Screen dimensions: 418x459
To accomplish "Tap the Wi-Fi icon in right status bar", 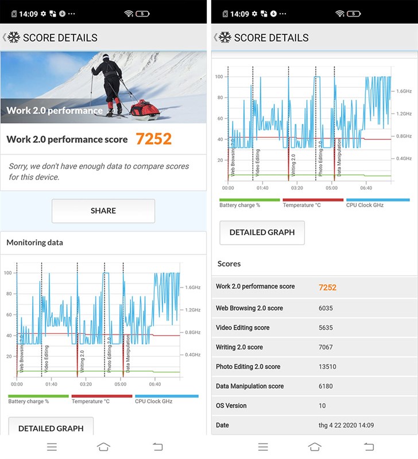I will (x=340, y=13).
